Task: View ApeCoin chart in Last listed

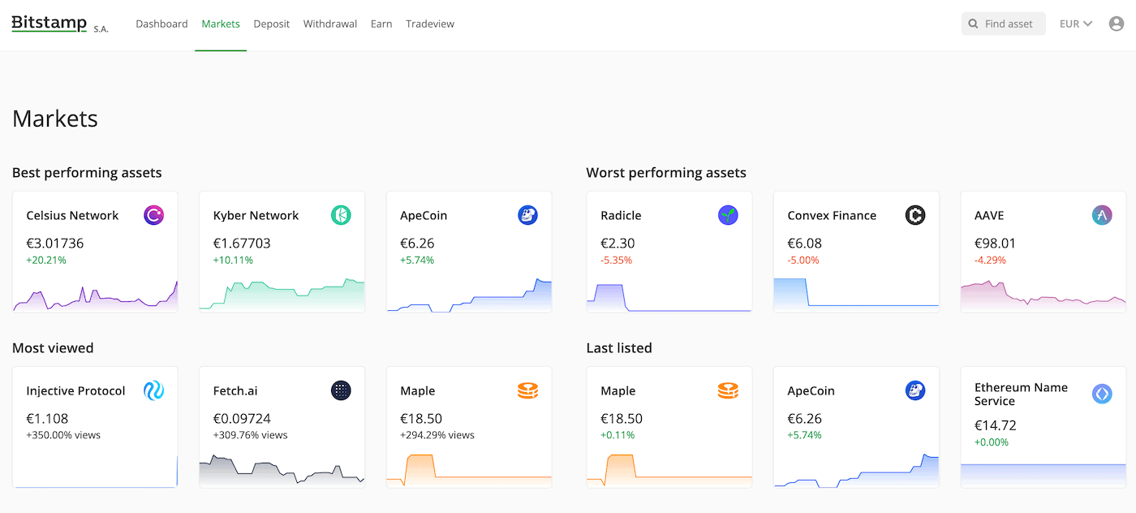Action: (x=856, y=470)
